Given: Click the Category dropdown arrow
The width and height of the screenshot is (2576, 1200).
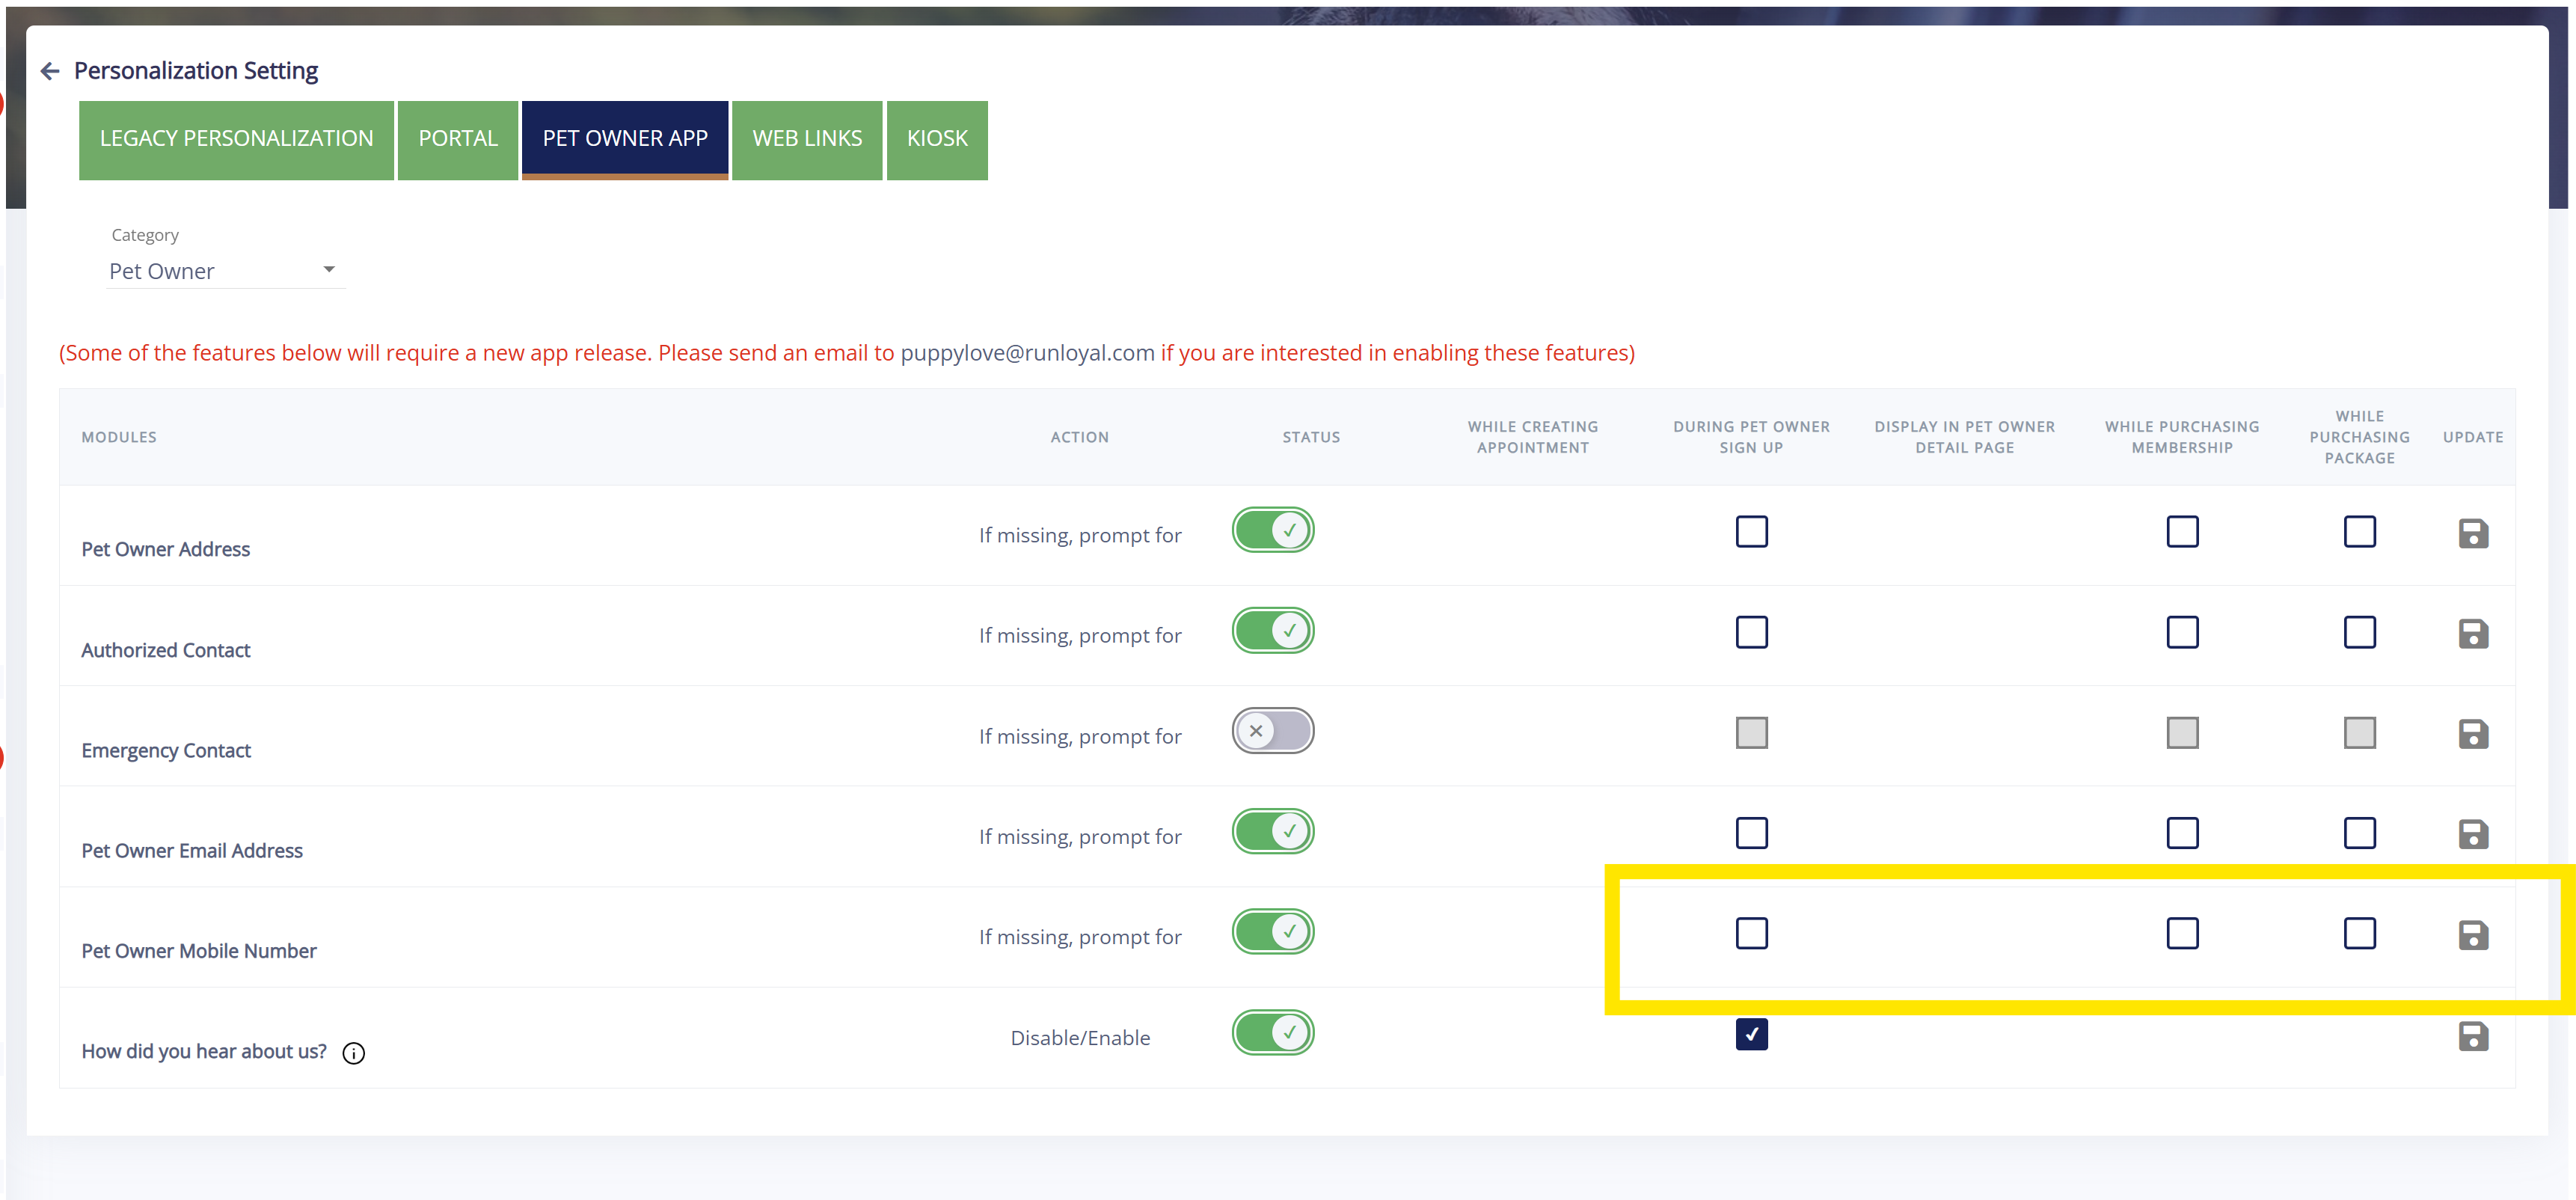Looking at the screenshot, I should click(x=329, y=269).
